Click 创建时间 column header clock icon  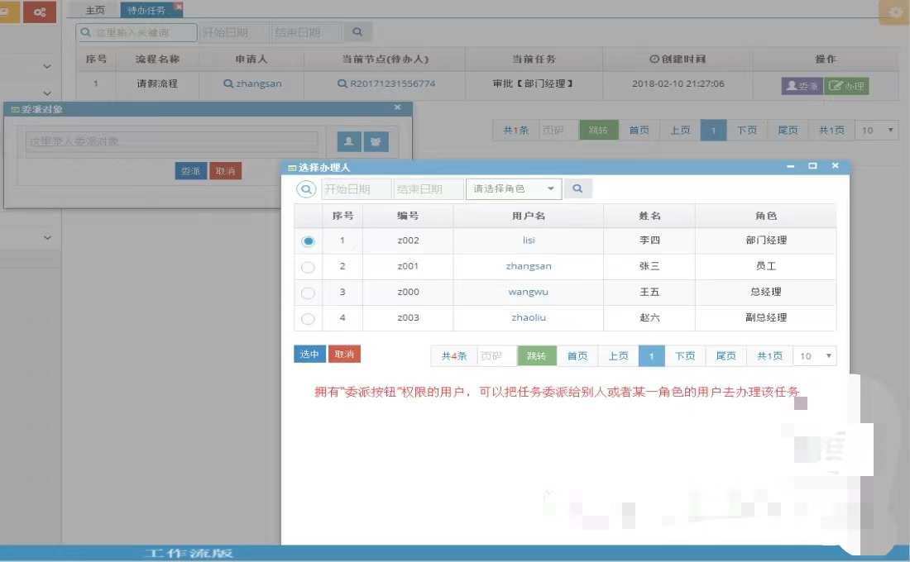654,59
